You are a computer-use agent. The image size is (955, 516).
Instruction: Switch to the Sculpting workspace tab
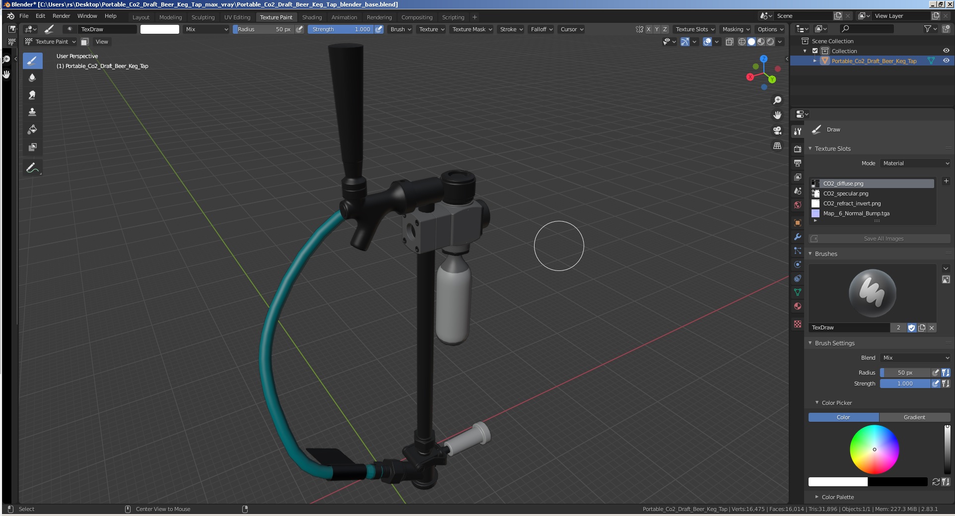coord(203,17)
